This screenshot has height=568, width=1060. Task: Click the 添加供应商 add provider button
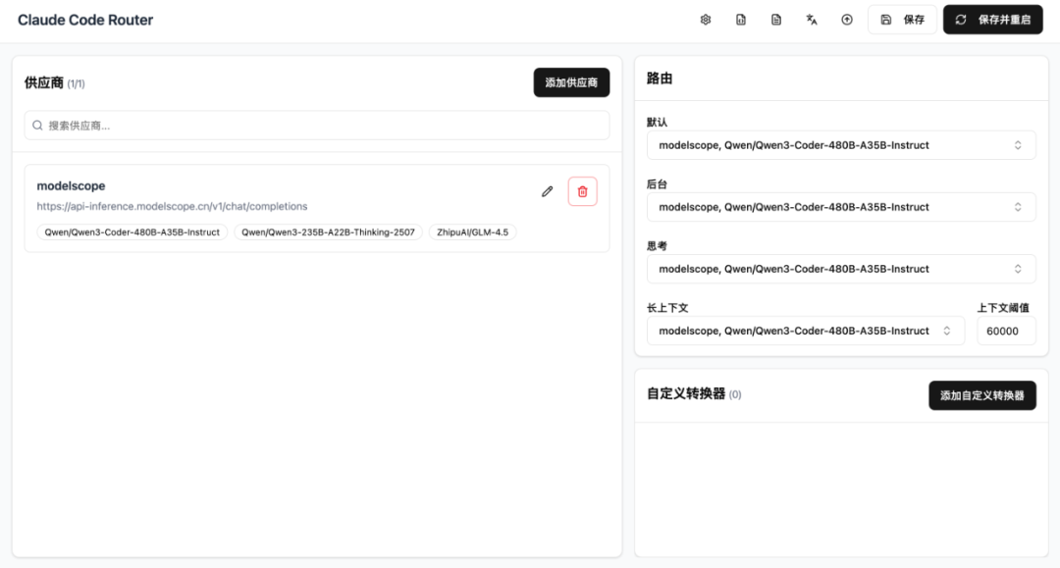[571, 82]
